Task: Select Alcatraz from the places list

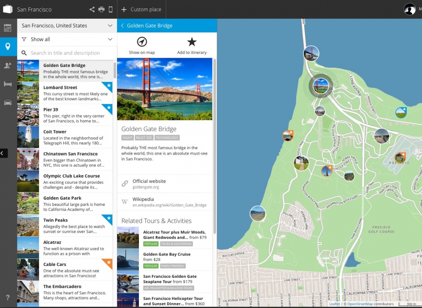Action: pos(65,248)
